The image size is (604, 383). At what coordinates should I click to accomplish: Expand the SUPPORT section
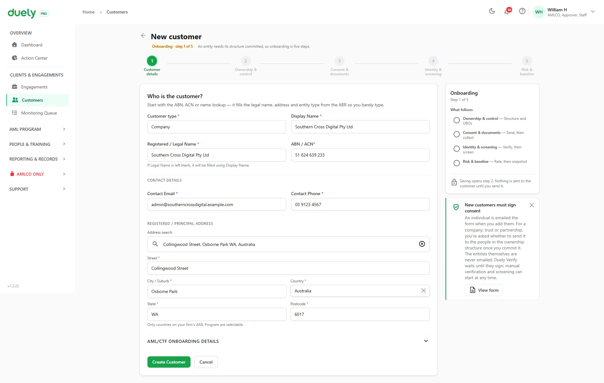click(38, 189)
